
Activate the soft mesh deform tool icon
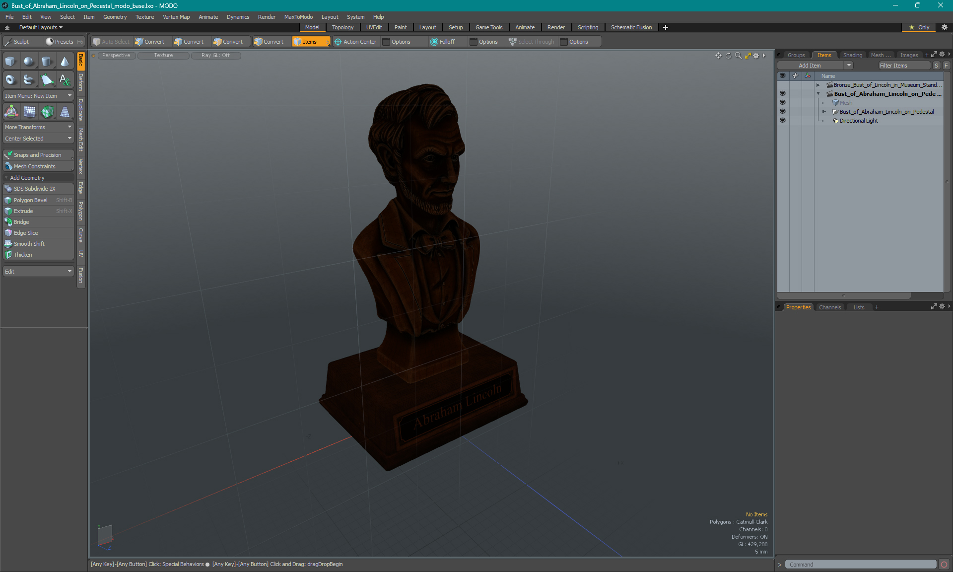(29, 112)
